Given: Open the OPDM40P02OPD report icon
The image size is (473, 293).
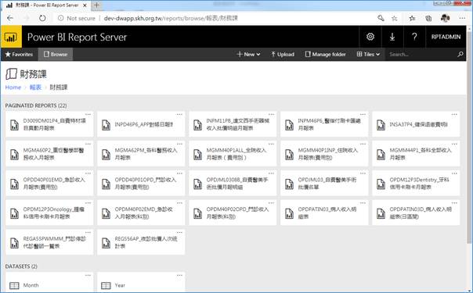Looking at the screenshot, I should 197,213.
